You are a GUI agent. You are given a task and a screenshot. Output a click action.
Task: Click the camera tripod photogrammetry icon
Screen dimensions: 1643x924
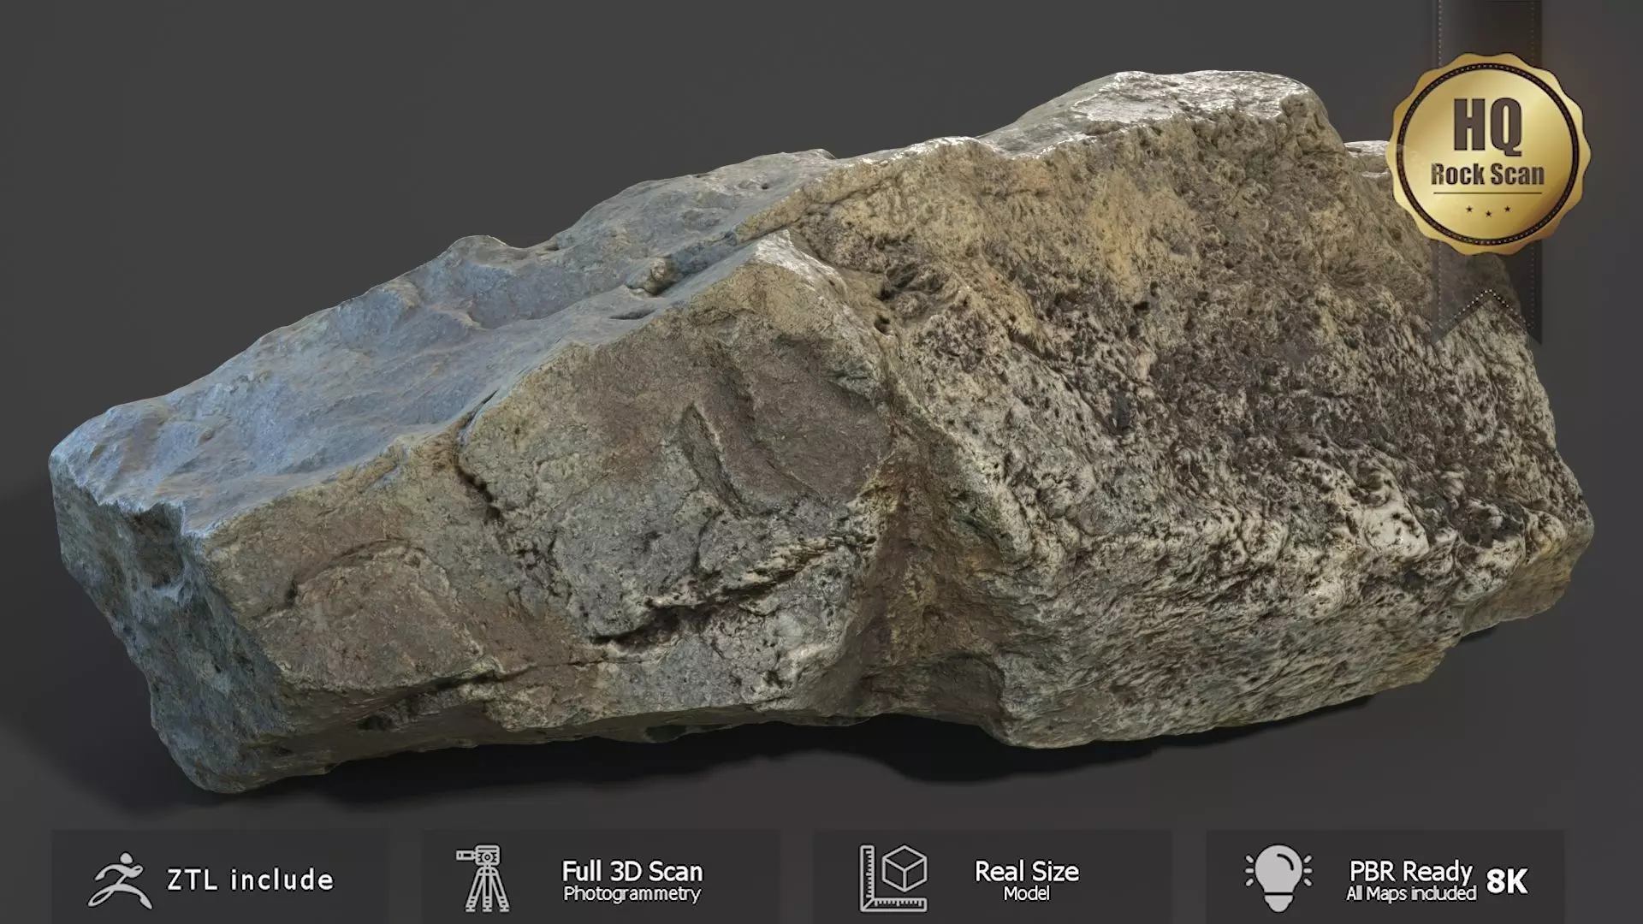484,878
